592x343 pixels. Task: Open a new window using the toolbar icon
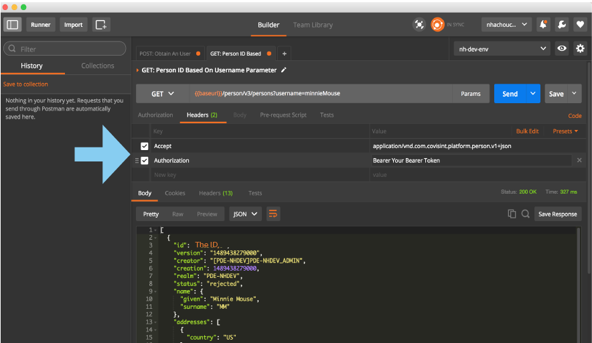[x=101, y=25]
